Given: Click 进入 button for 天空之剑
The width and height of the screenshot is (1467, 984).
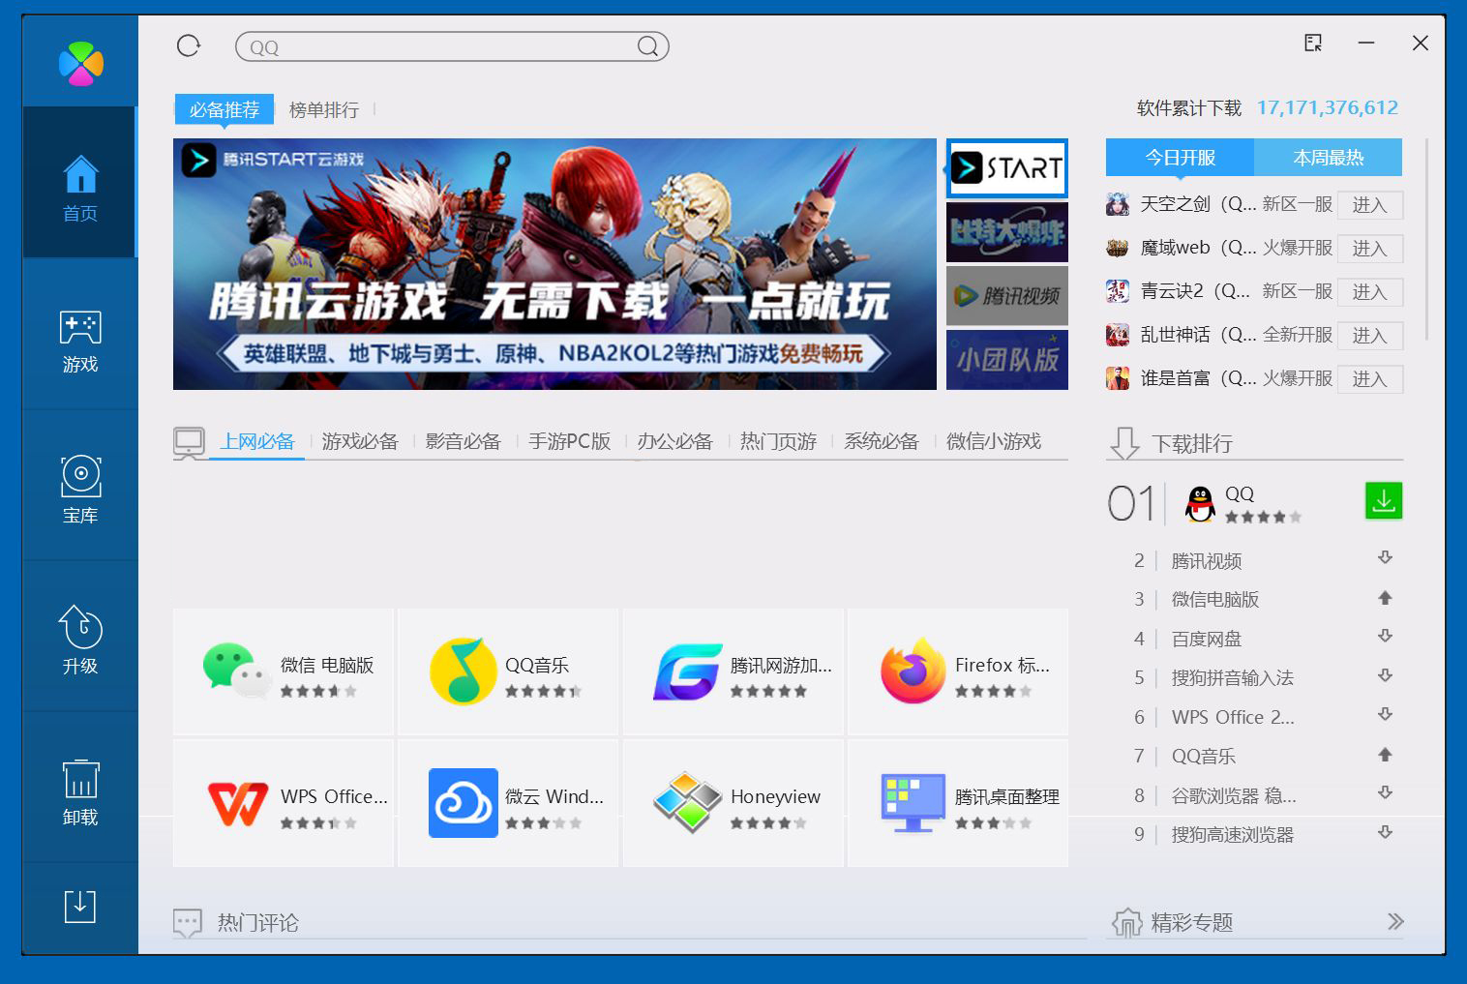Looking at the screenshot, I should (x=1369, y=205).
